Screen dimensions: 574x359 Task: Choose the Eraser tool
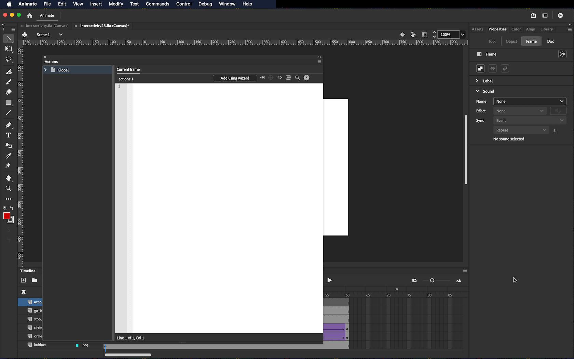coord(9,92)
